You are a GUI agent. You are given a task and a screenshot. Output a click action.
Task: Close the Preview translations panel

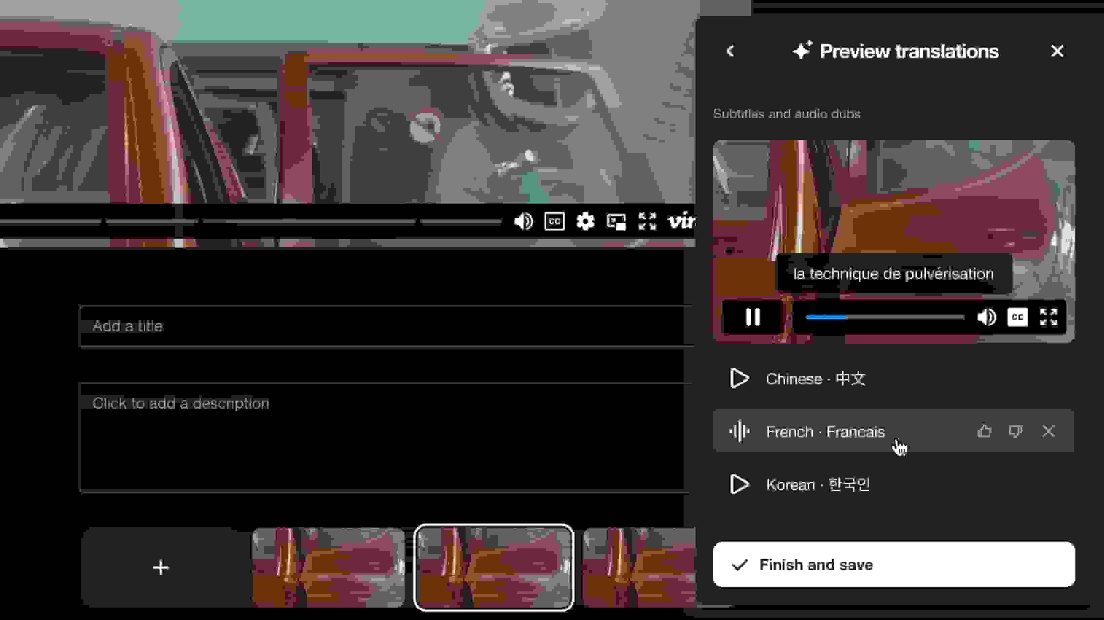tap(1057, 51)
